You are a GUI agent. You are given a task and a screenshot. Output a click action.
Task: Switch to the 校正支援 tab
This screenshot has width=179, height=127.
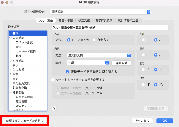tap(84, 20)
